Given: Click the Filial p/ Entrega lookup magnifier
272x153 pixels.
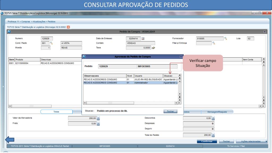Looking at the screenshot, I should pyautogui.click(x=214, y=43).
